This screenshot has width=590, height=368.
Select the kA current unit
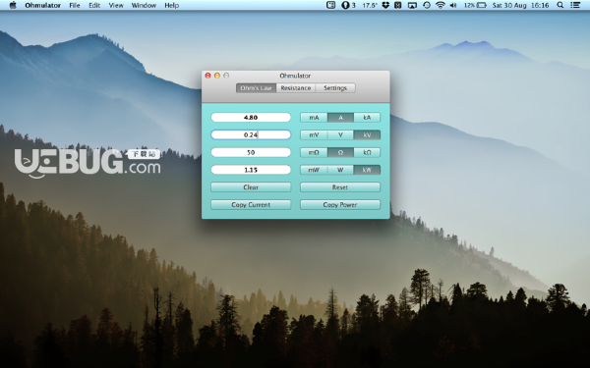[367, 118]
